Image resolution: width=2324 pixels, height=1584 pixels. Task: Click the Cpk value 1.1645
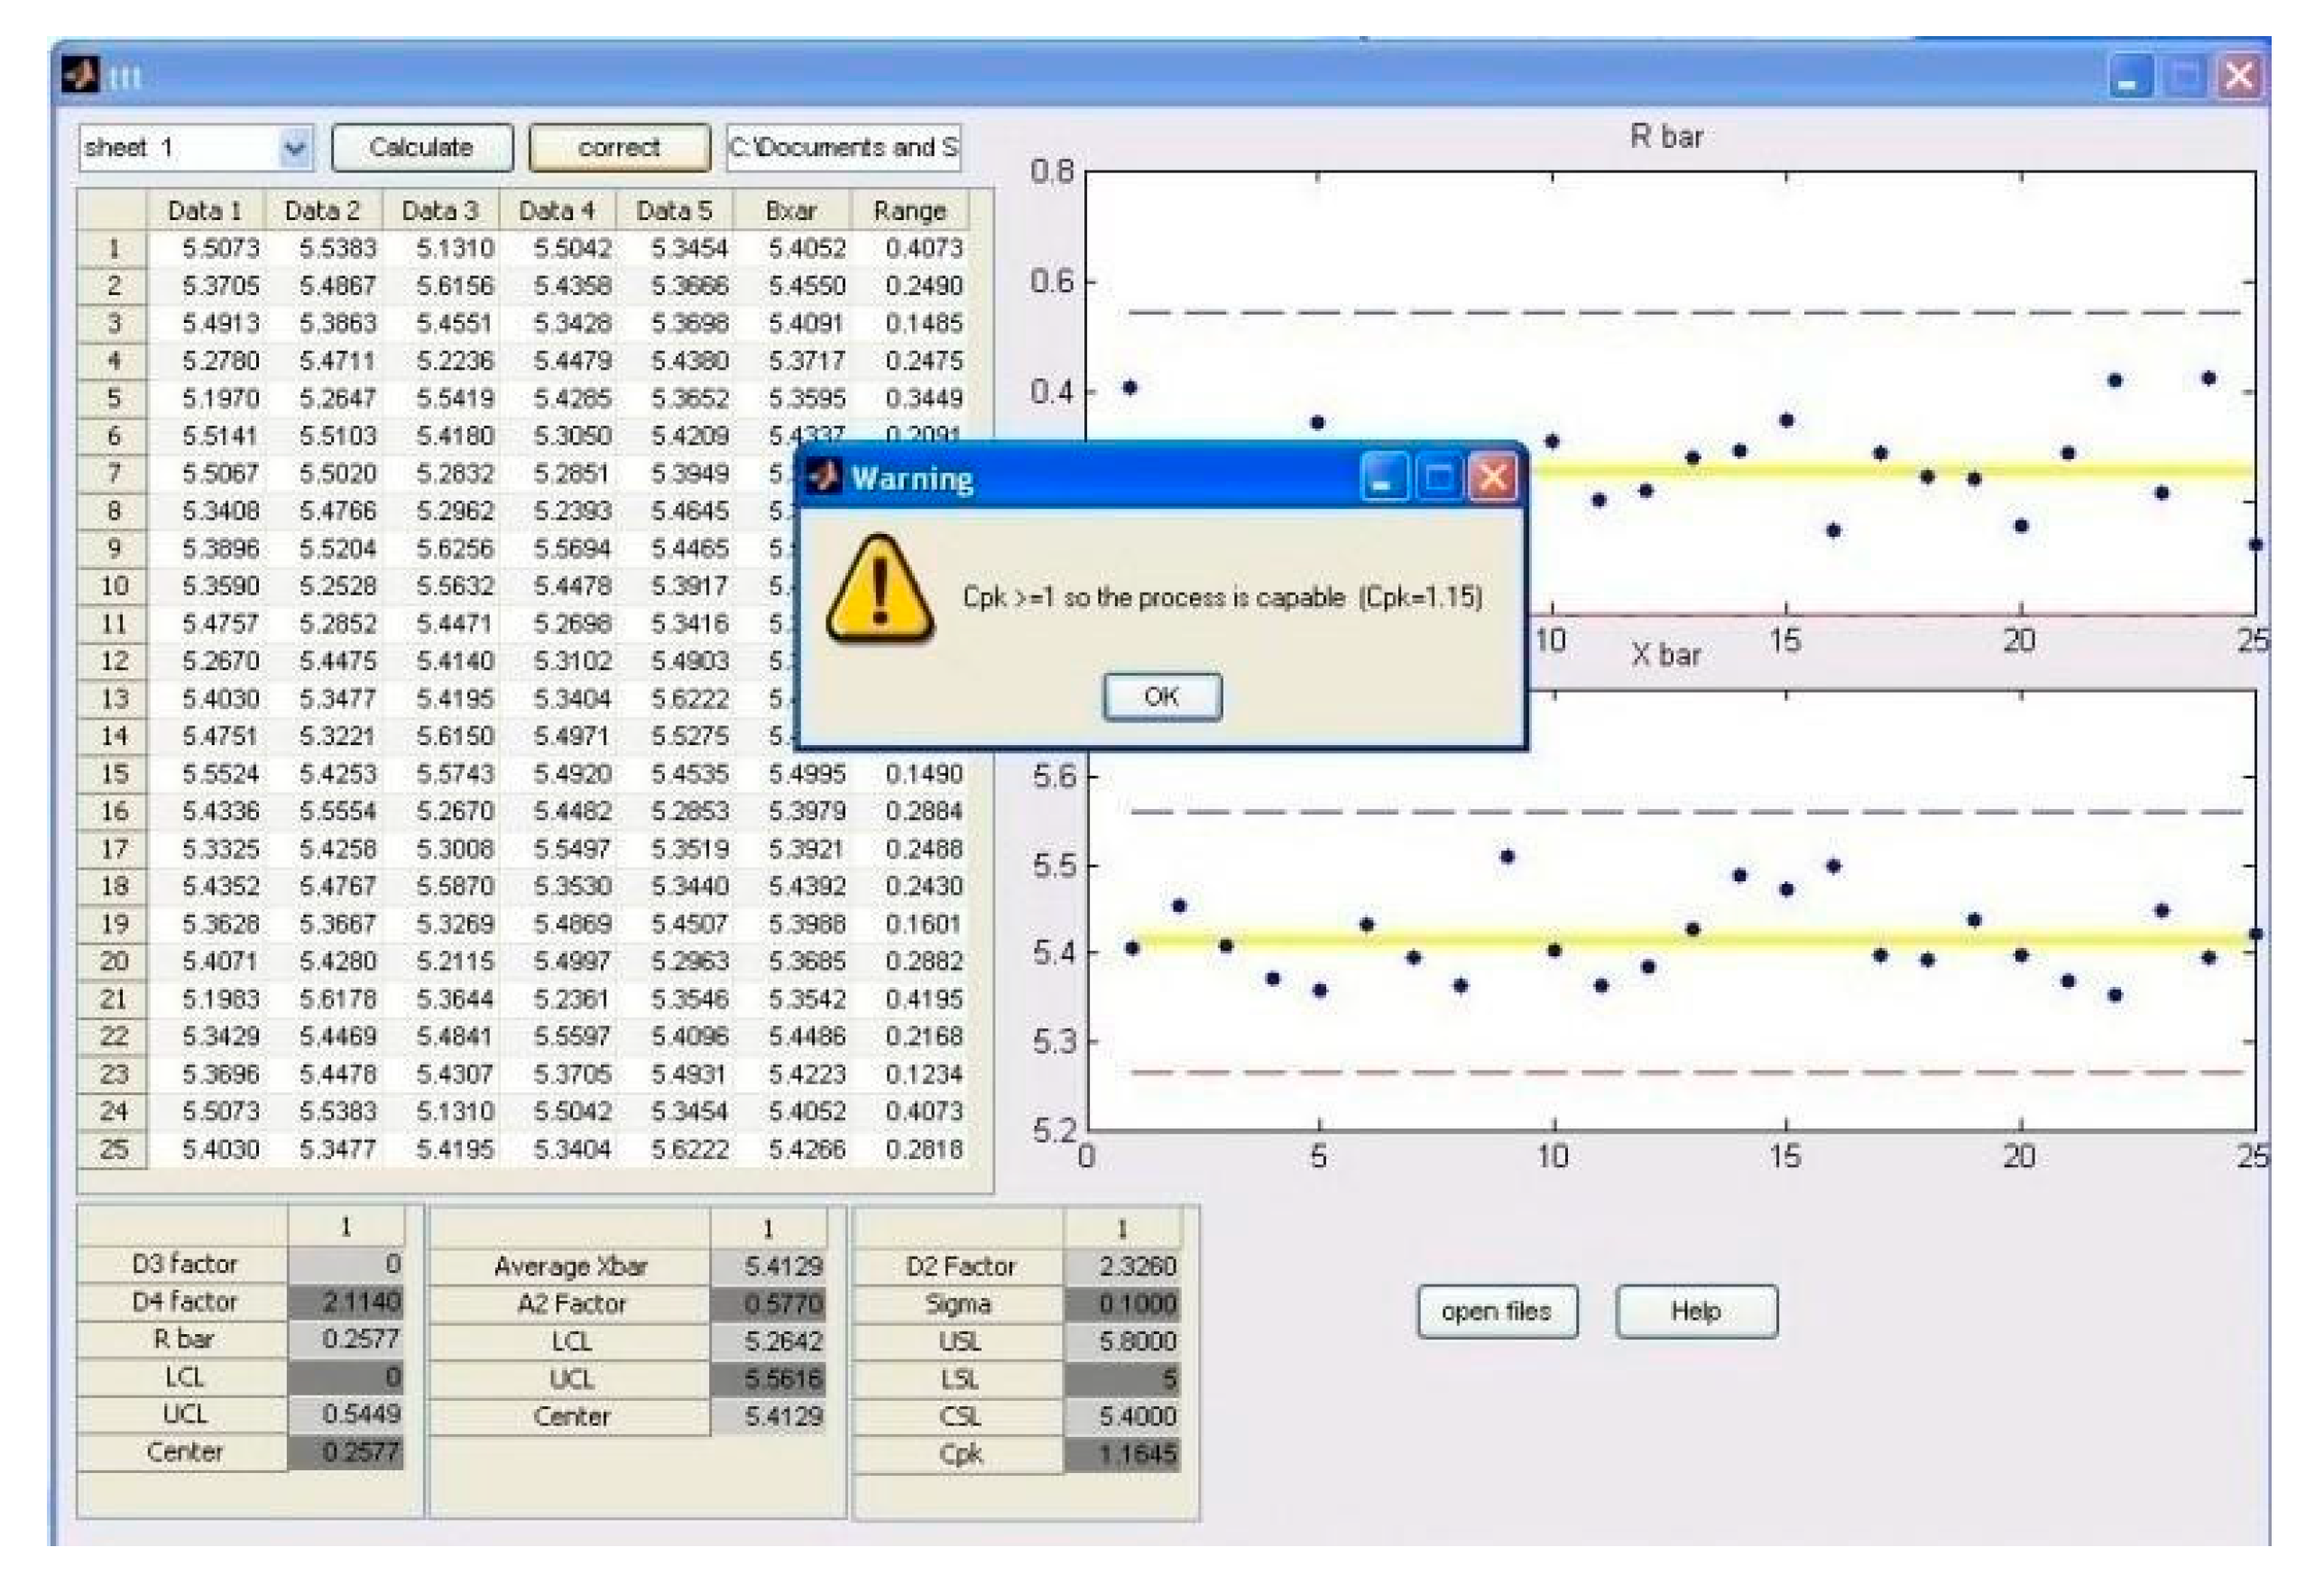point(1122,1453)
